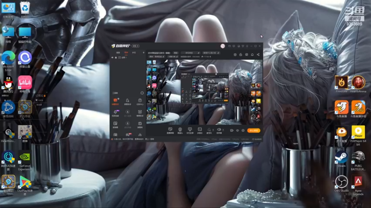Mute the speaker in the bottom bar
Viewport: 371px width, 208px height.
coord(219,131)
